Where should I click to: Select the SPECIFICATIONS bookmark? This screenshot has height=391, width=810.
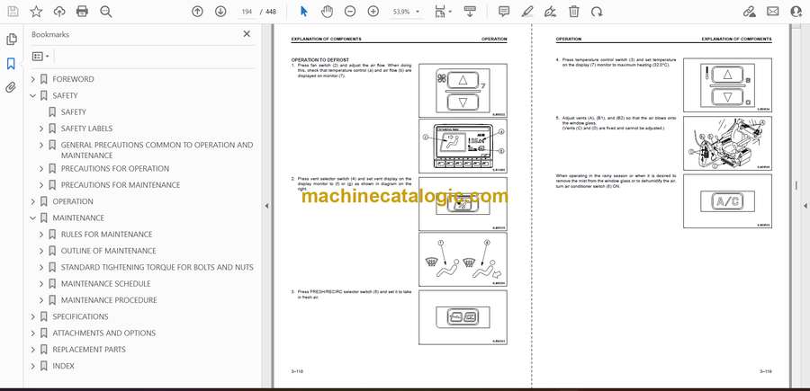(80, 316)
